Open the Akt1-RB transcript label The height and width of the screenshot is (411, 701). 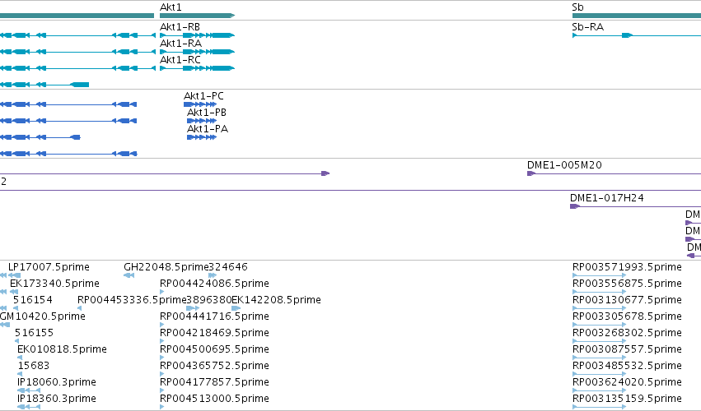pos(180,27)
